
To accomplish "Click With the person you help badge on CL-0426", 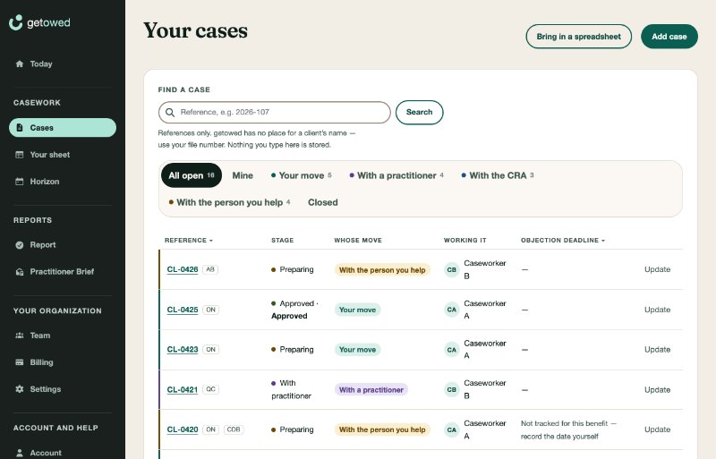I will (382, 270).
